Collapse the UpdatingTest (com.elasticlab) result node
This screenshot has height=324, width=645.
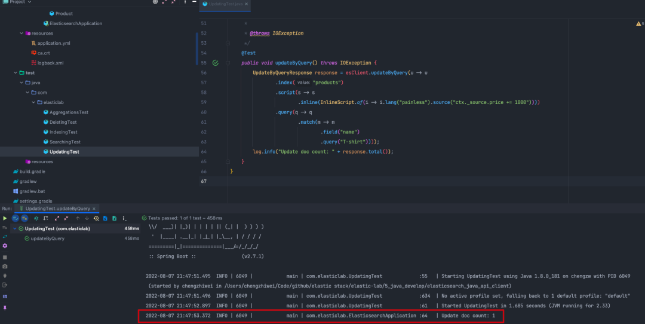(x=15, y=228)
